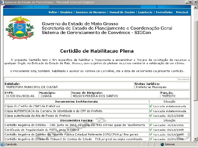198x148 pixels.
Task: Open Ingresso de Recursos page
Action: click(91, 12)
